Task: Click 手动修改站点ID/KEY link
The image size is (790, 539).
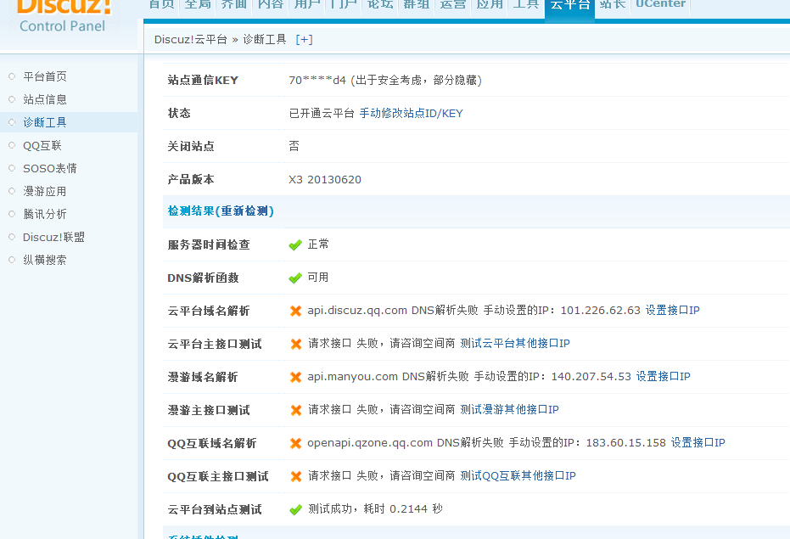Action: pyautogui.click(x=411, y=114)
